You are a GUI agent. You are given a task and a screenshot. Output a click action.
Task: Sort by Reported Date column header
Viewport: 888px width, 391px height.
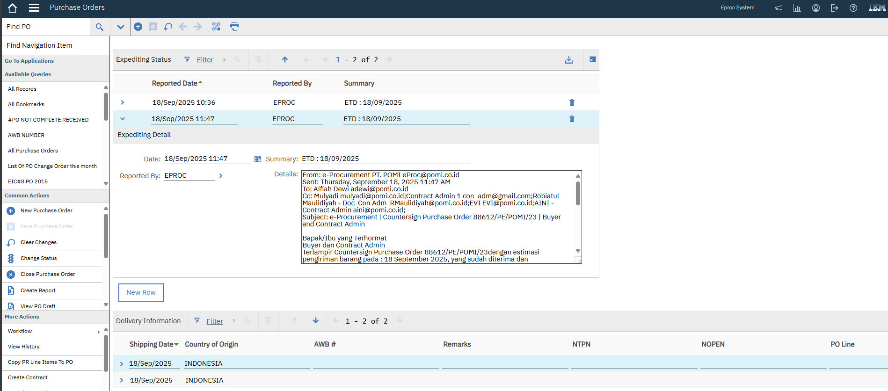click(175, 83)
